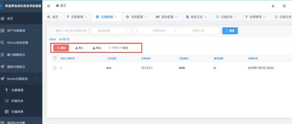Screen dimensions: 292x124
Task: Expand the 漏洞扫描验证 sidebar menu
Action: 37,67
